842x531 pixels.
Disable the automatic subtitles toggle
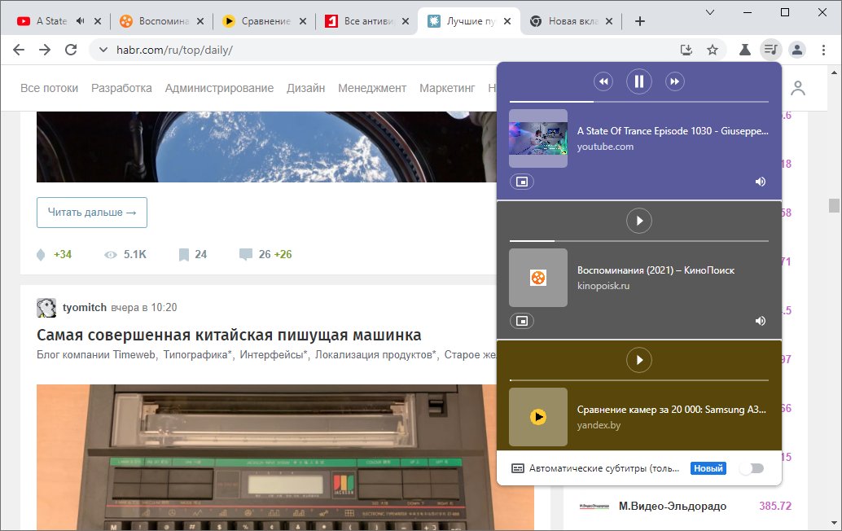tap(751, 467)
